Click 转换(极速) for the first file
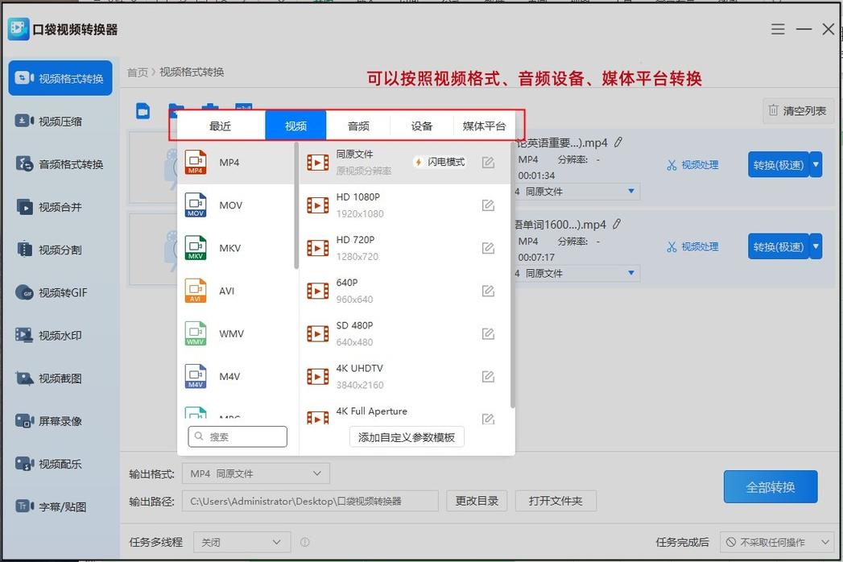This screenshot has width=843, height=562. tap(779, 164)
